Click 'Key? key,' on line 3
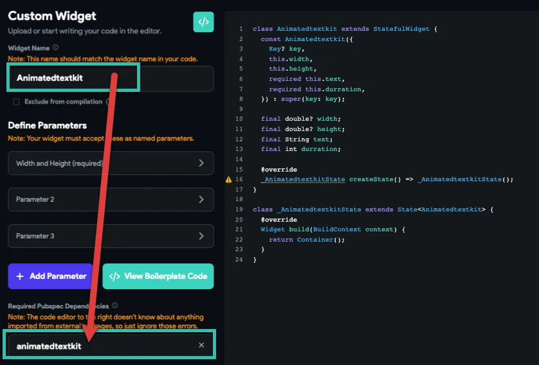 [x=287, y=49]
